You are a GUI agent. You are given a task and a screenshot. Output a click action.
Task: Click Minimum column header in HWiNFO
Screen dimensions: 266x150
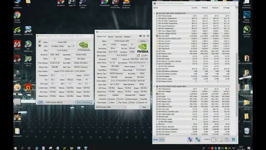click(205, 8)
